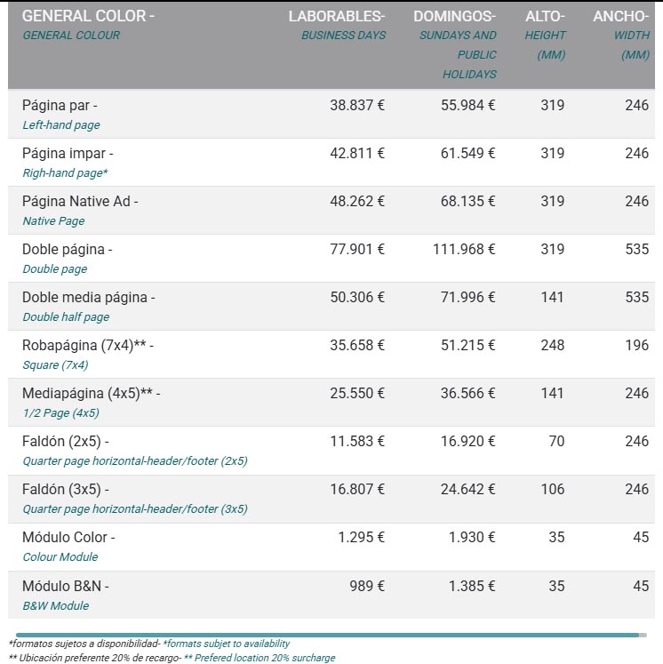Select the Página impar row label

click(68, 153)
